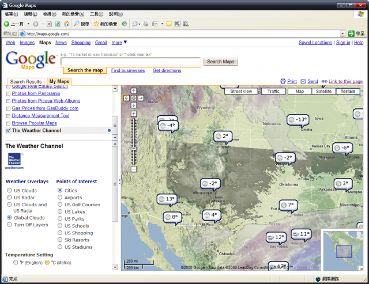Viewport: 369px width, 284px height.
Task: Click the 2° weather marker near Denver
Action: [223, 136]
